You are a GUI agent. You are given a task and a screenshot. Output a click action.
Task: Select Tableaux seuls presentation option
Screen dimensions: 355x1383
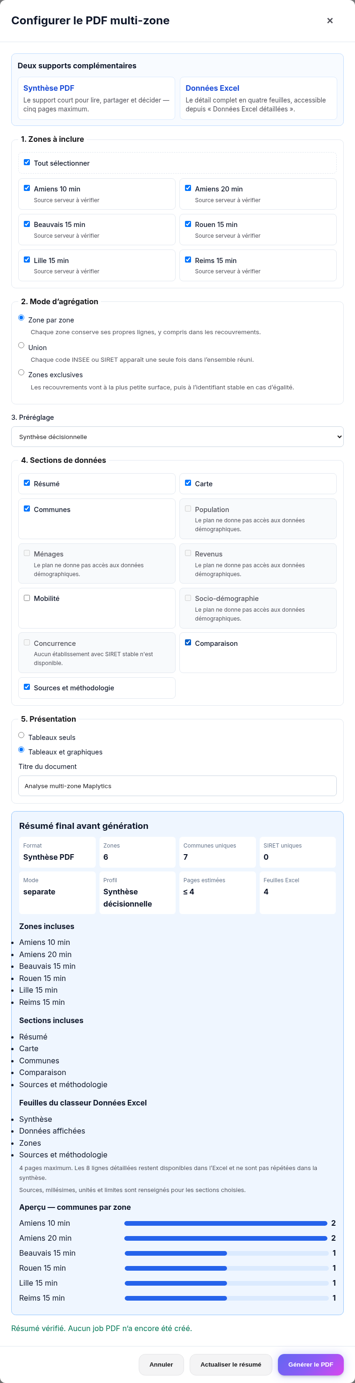pos(21,735)
